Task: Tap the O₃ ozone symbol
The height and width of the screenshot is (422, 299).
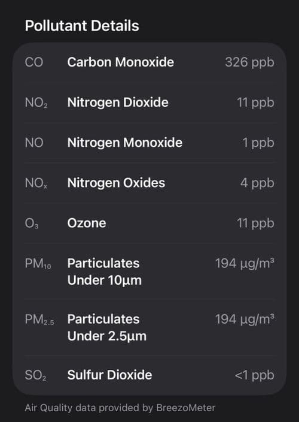Action: [x=32, y=224]
